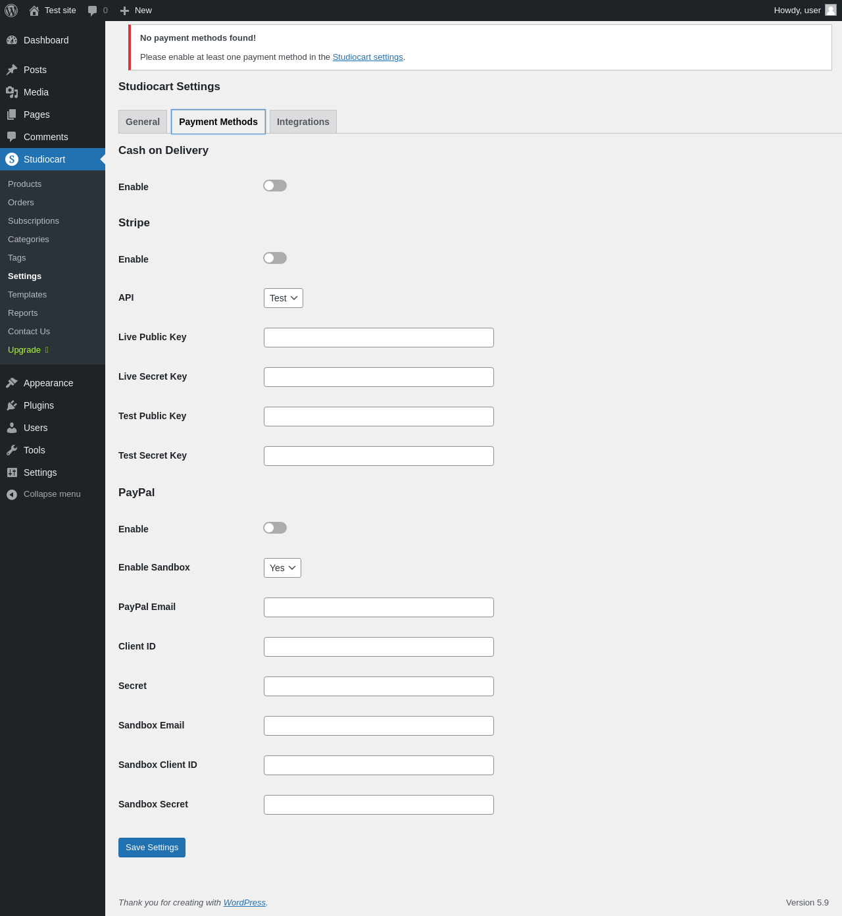Focus the Sandbox Secret field
Image resolution: width=842 pixels, height=916 pixels.
[379, 805]
